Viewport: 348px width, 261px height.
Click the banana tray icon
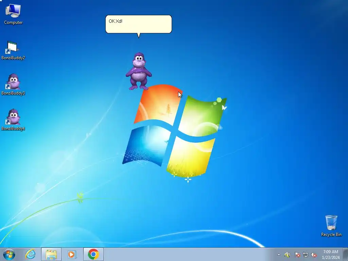(287, 255)
